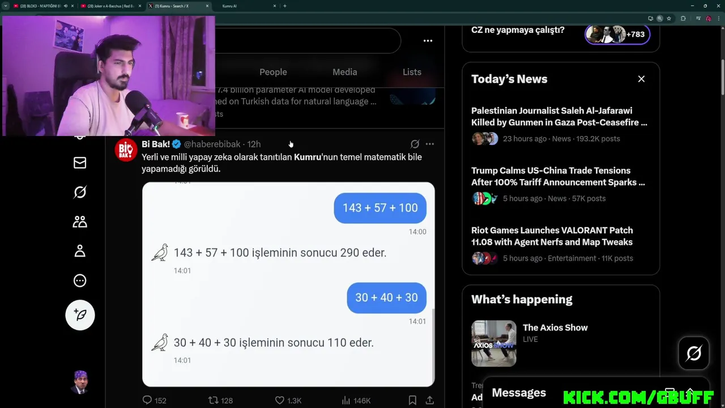
Task: Mute the BLOK3 tab audio icon
Action: click(x=66, y=6)
